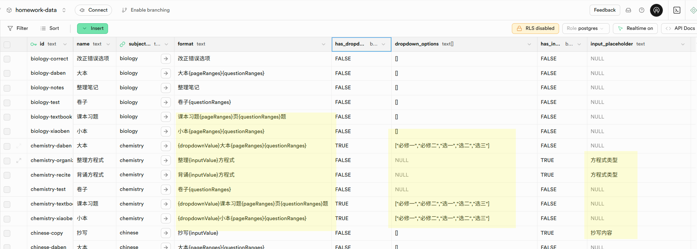Open the homework-data project switcher

(64, 10)
